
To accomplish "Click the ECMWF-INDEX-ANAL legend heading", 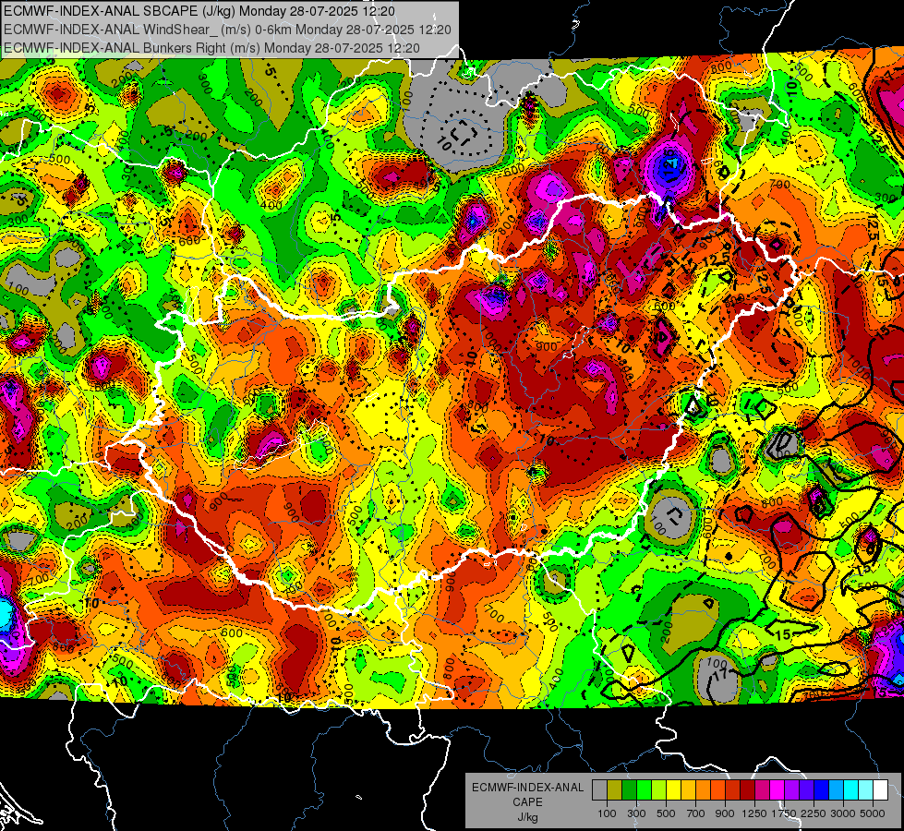I will pyautogui.click(x=528, y=788).
